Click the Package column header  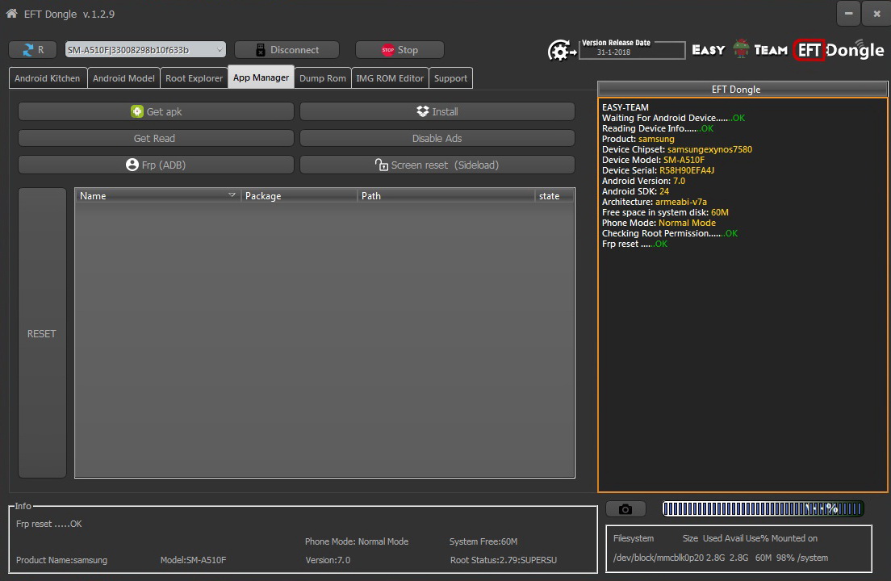[x=299, y=196]
